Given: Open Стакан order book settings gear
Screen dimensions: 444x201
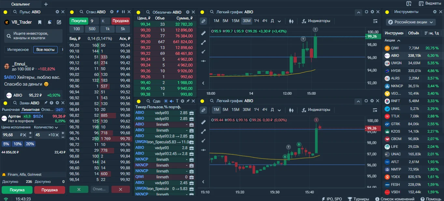Looking at the screenshot, I should [x=112, y=12].
